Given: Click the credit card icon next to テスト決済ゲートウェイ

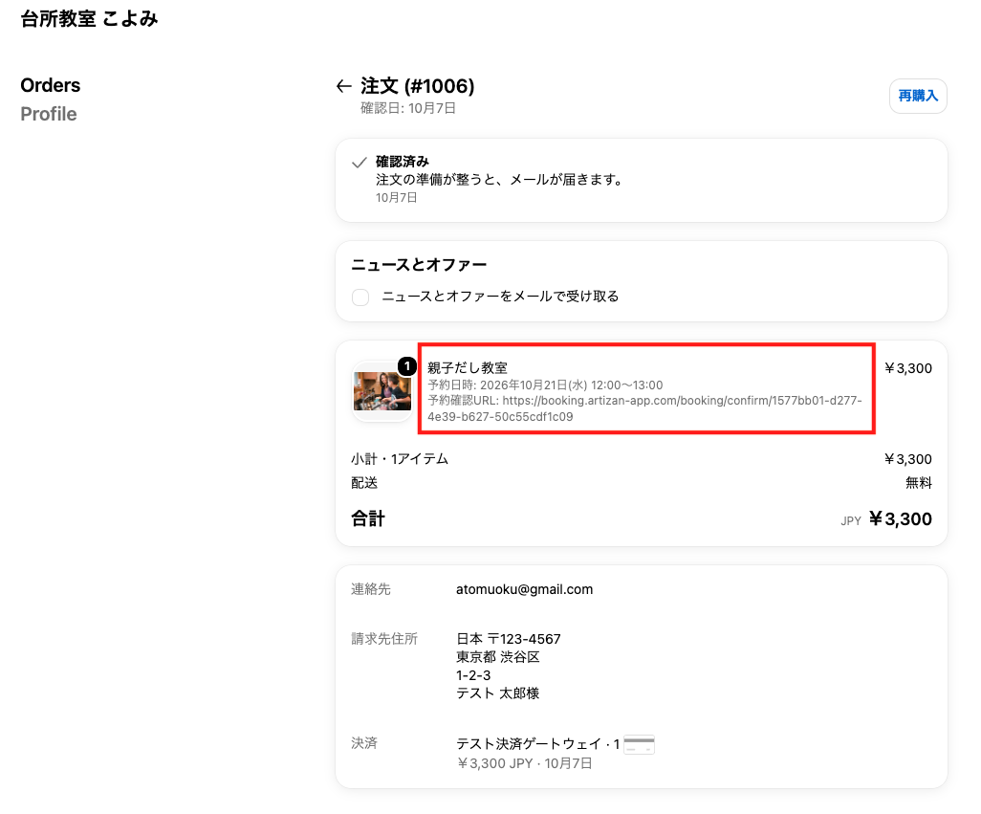Looking at the screenshot, I should (639, 744).
